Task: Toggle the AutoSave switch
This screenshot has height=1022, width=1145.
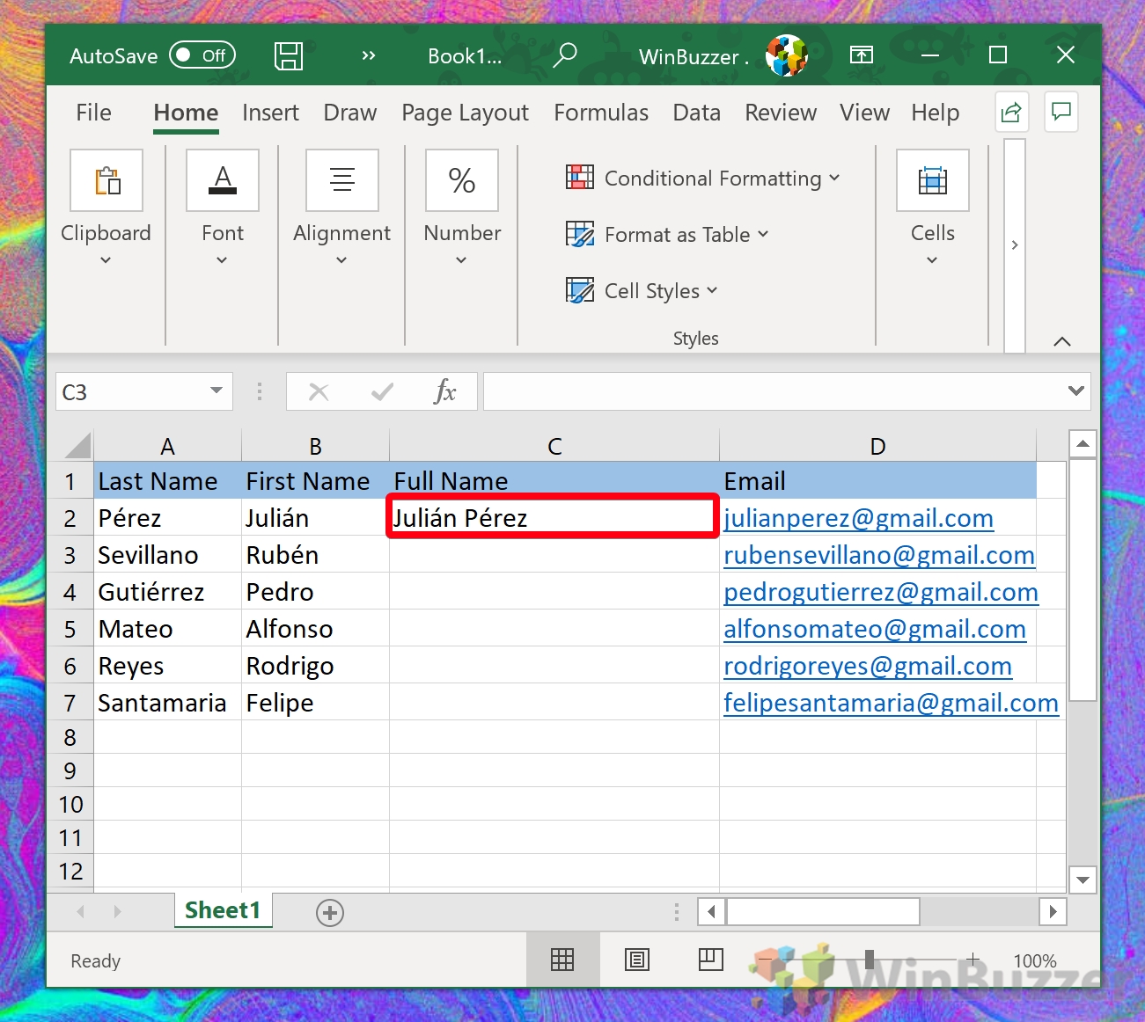Action: click(202, 55)
